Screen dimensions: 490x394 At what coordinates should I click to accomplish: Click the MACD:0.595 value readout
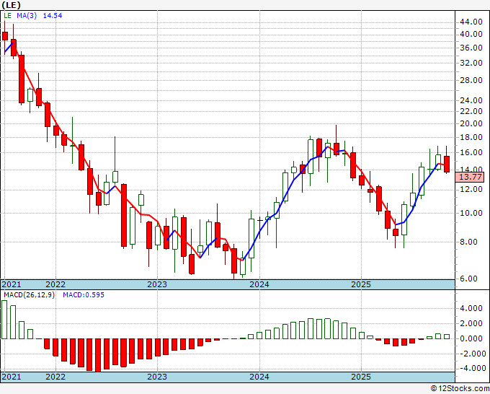[x=84, y=295]
